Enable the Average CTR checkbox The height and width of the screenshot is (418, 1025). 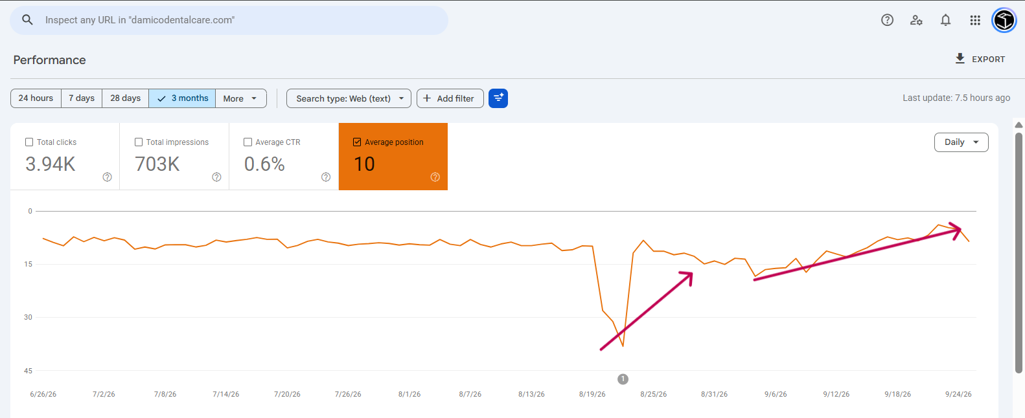tap(248, 142)
